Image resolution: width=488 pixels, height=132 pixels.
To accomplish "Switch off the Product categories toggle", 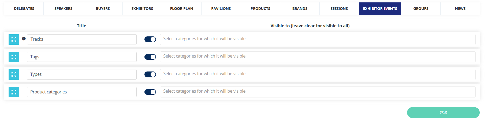I will (x=150, y=92).
